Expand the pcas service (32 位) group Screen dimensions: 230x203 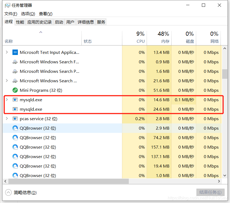pos(7,118)
